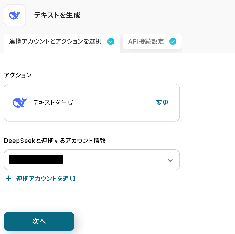235x234 pixels.
Task: Click テキストを生成 text in action card
Action: click(x=53, y=102)
